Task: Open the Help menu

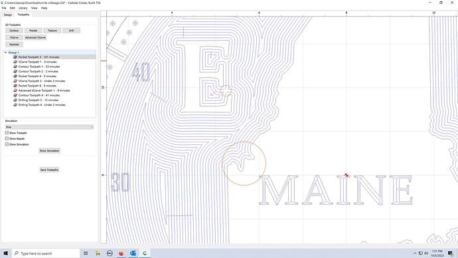Action: [44, 8]
